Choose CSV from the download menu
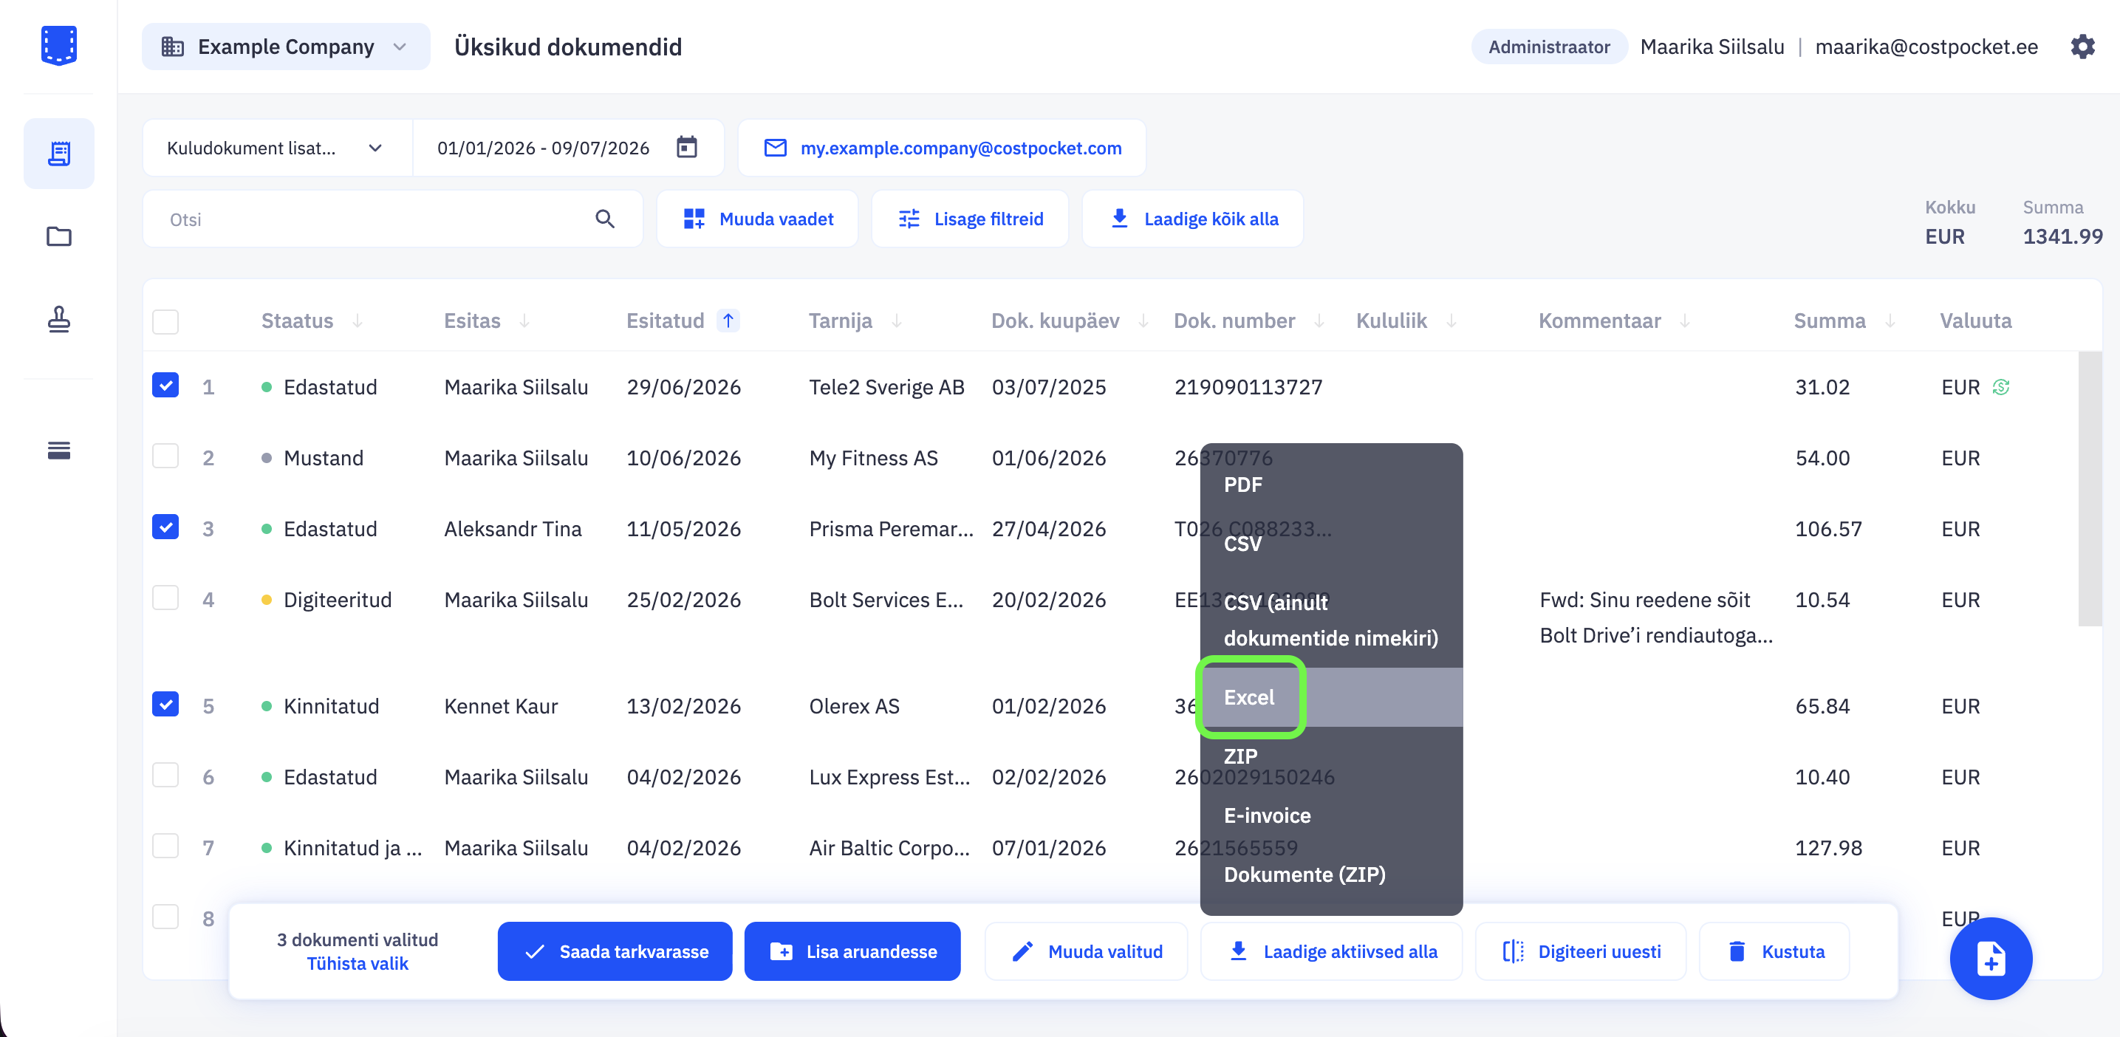Viewport: 2120px width, 1037px height. click(1331, 543)
